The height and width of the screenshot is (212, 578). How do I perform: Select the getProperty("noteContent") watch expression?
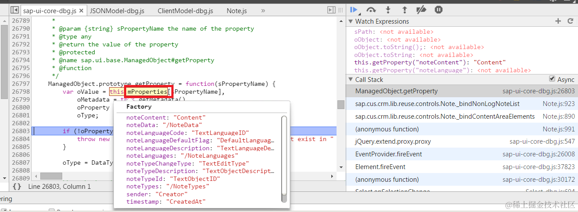[430, 63]
